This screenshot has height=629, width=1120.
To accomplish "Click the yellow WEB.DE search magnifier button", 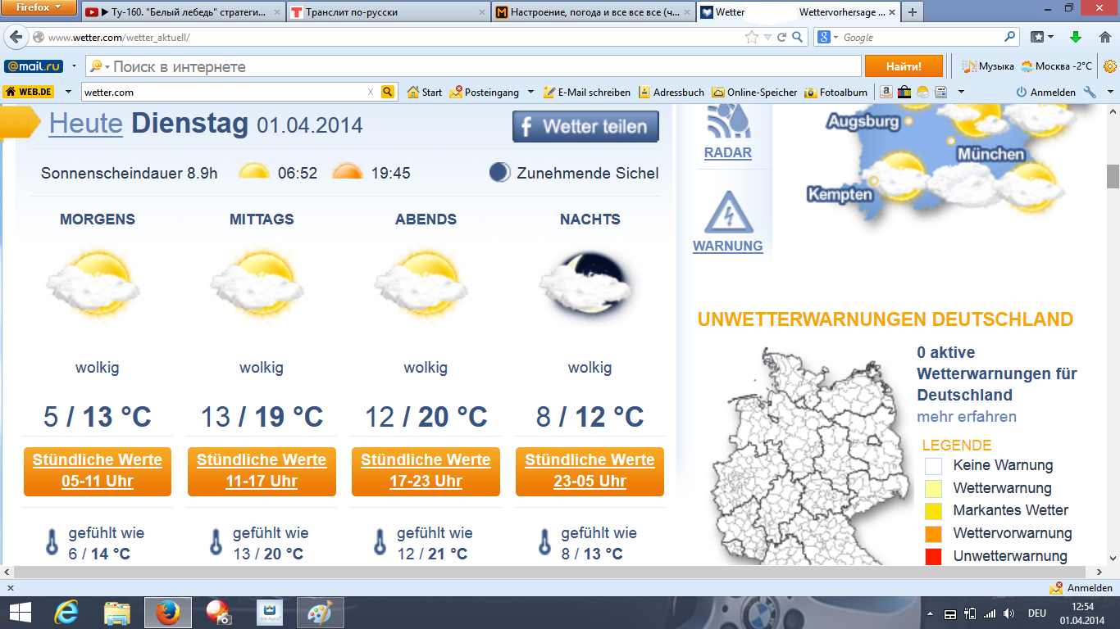I will pos(388,93).
